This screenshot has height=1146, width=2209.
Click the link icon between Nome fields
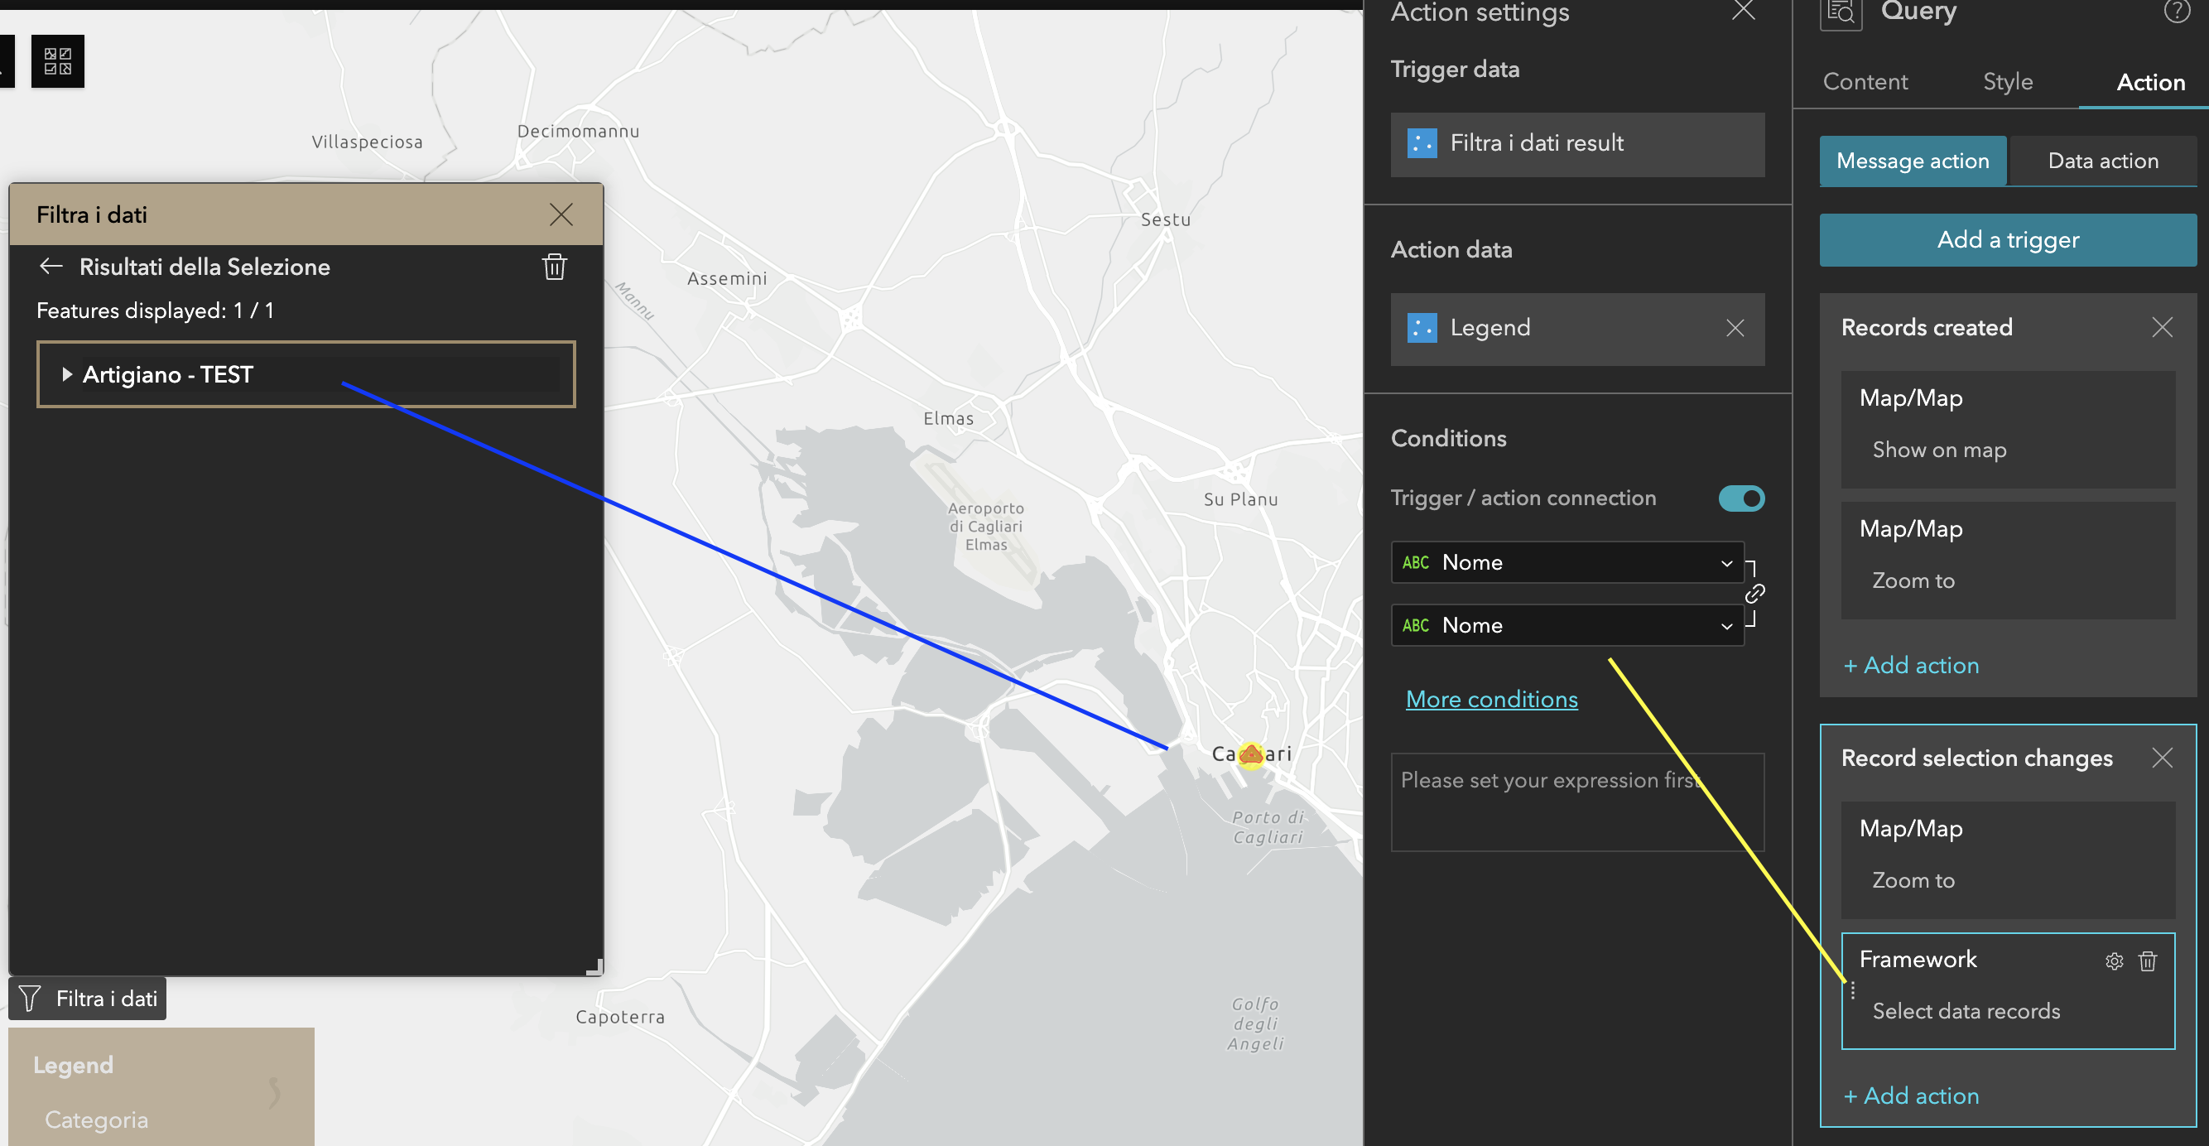pos(1754,594)
